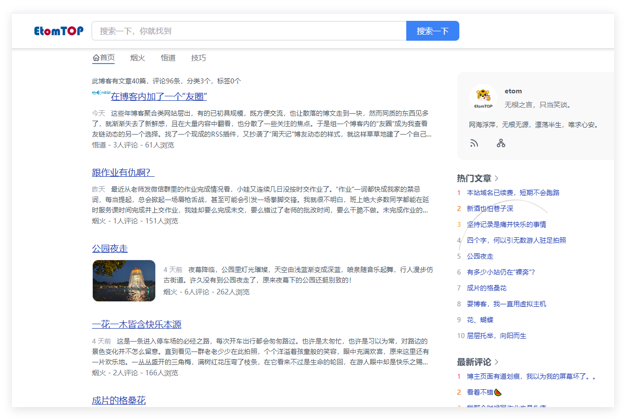Viewport: 626px width, 419px height.
Task: Click the fountain night thumbnail image
Action: point(124,280)
